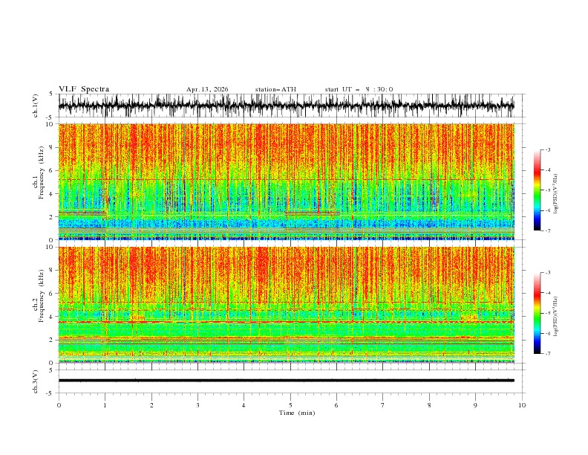Click the "ch.1(V)" axis label
Screen dimensions: 588x455
(x=36, y=106)
